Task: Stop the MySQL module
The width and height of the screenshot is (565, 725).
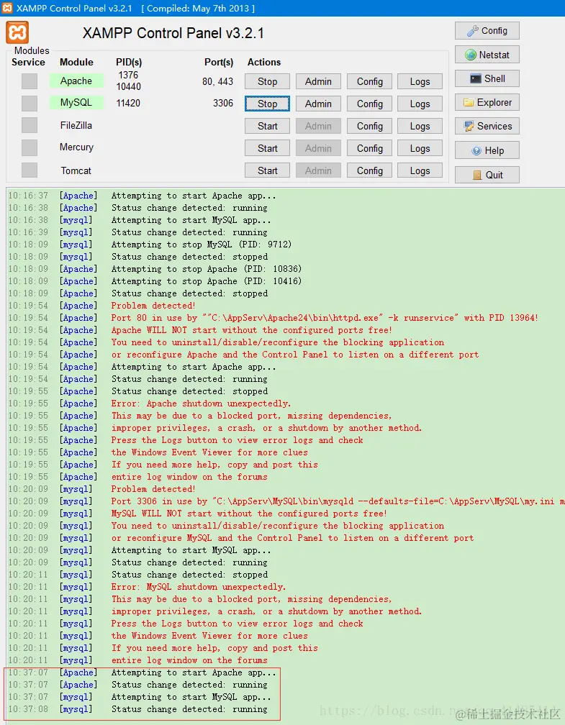Action: [268, 104]
